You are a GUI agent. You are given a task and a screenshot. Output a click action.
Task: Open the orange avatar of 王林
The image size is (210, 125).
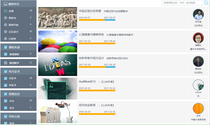tap(198, 108)
